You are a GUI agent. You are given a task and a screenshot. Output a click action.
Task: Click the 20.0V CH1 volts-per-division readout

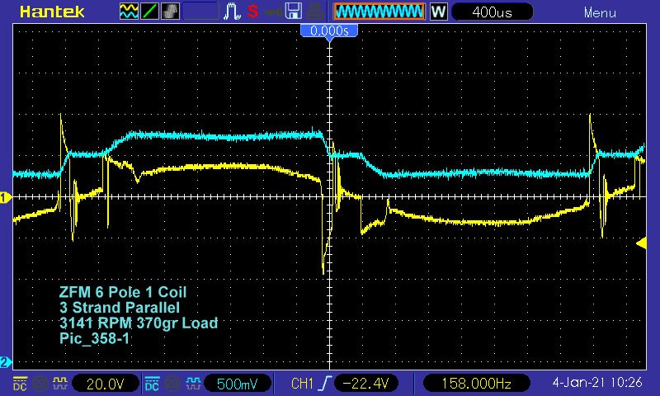tap(106, 384)
